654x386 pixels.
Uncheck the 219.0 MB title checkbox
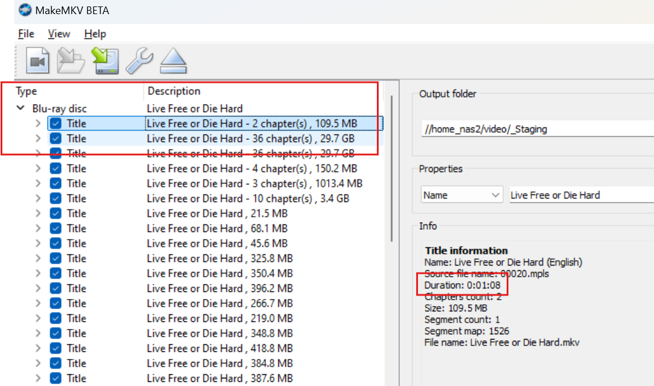(55, 318)
